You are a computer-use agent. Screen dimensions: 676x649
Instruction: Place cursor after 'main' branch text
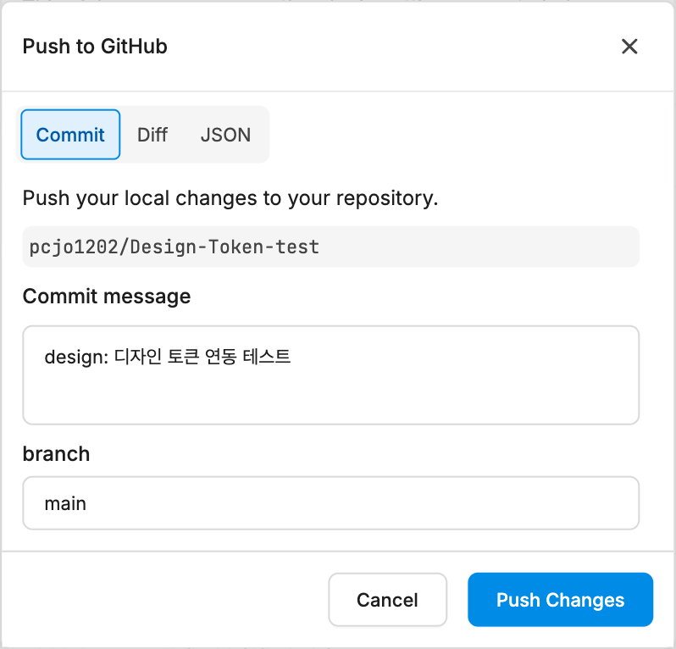tap(86, 503)
